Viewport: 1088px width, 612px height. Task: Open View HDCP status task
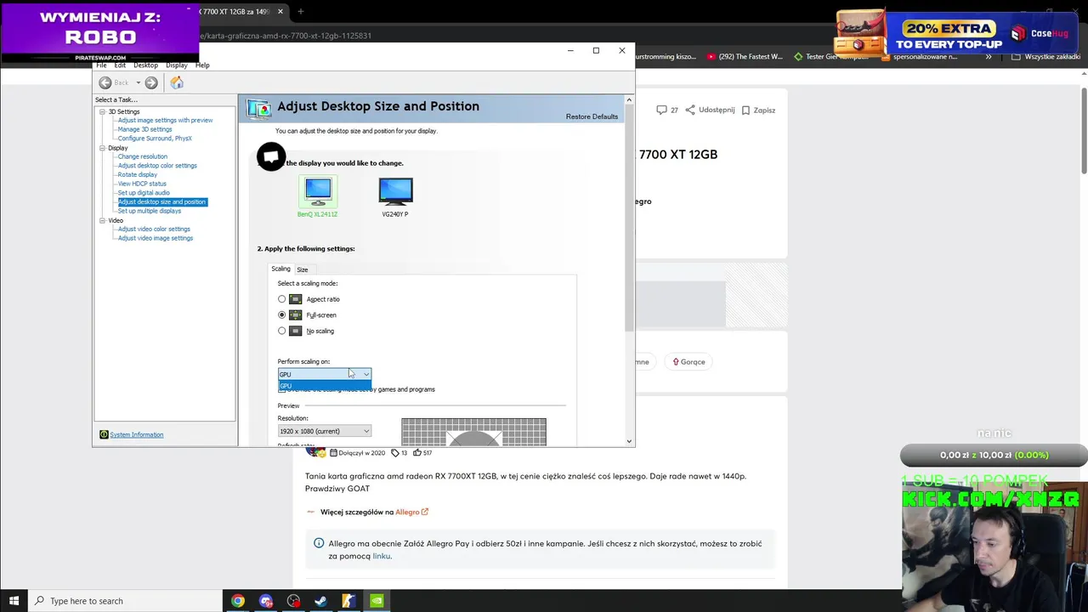[x=142, y=184]
